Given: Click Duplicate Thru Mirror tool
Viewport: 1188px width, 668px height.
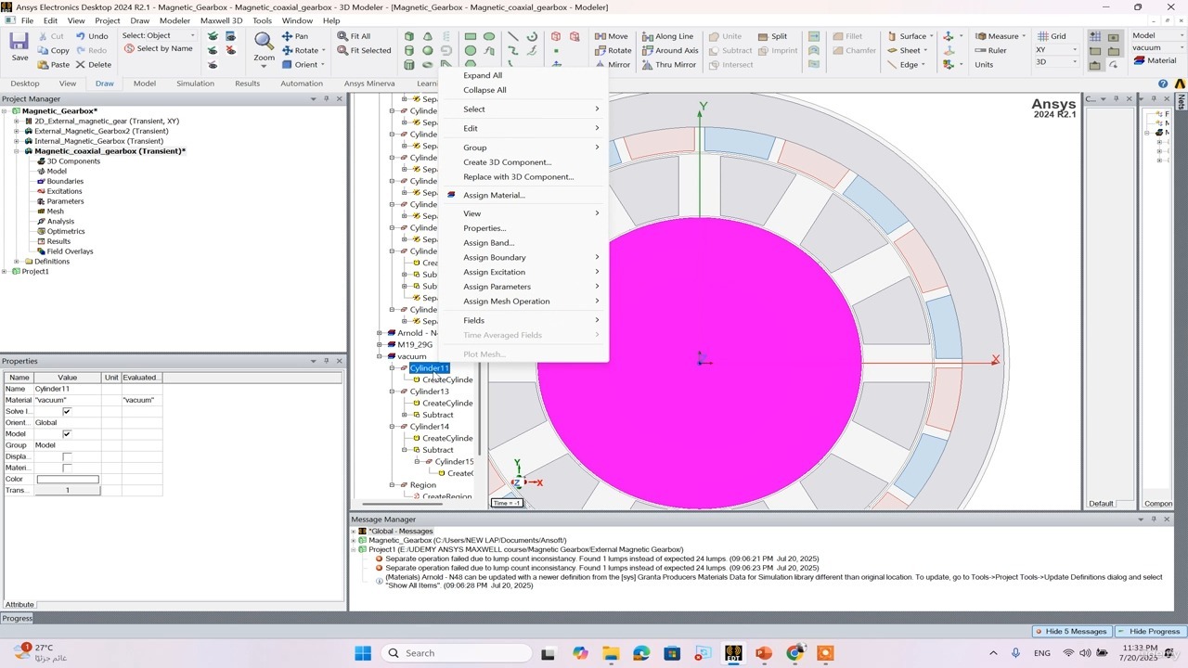Looking at the screenshot, I should 669,65.
